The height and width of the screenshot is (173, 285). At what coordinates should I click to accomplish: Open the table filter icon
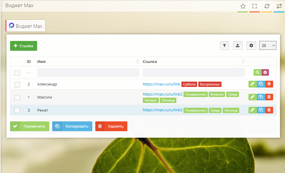[x=224, y=45]
